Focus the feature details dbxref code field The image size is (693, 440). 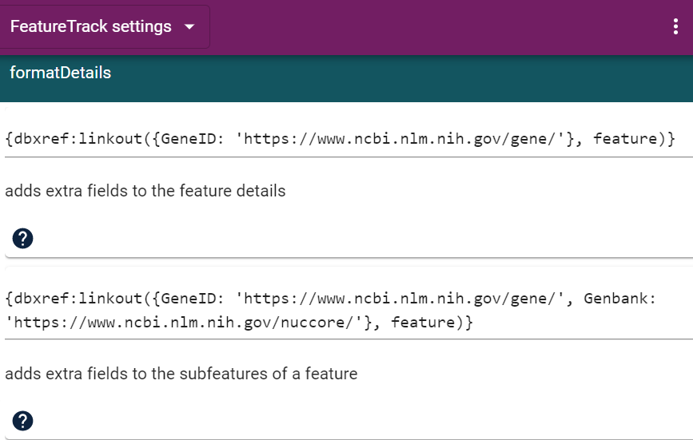(x=341, y=139)
